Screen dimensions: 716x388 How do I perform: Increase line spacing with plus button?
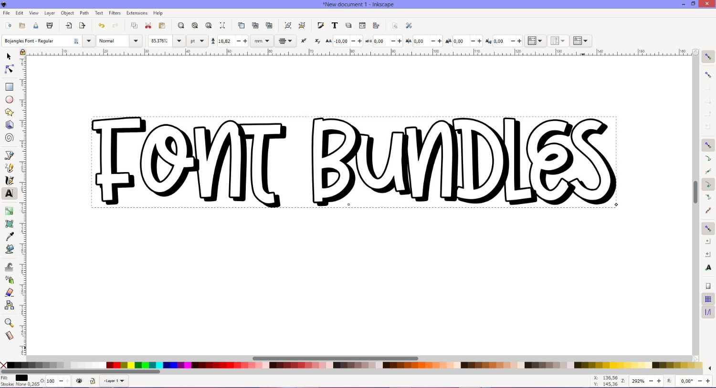click(245, 41)
